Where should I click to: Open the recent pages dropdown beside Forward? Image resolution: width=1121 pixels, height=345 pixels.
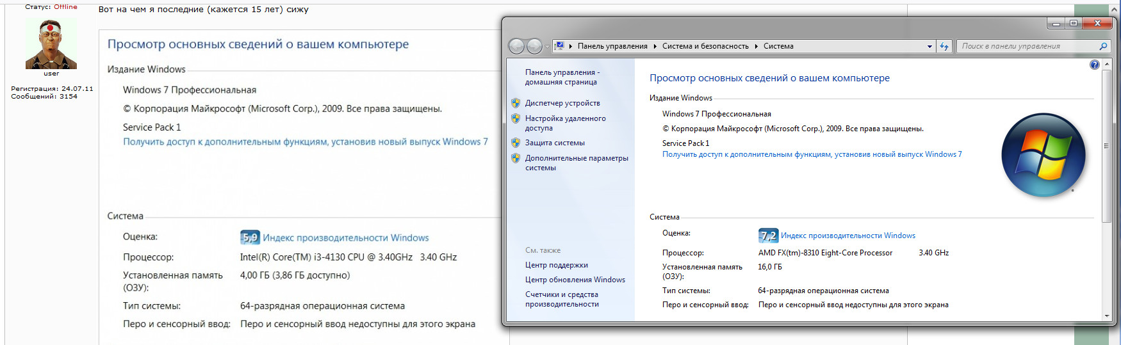tap(547, 47)
